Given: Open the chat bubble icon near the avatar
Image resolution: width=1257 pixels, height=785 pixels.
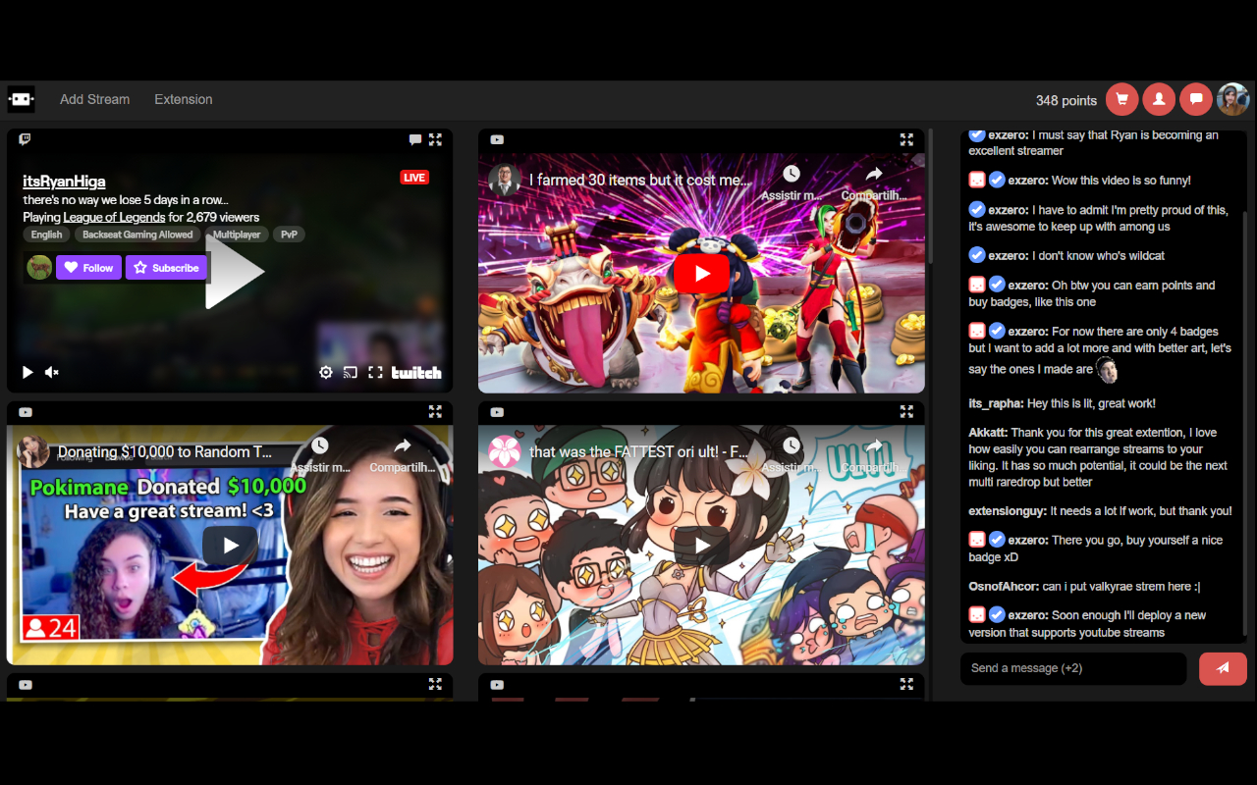Looking at the screenshot, I should (1196, 99).
